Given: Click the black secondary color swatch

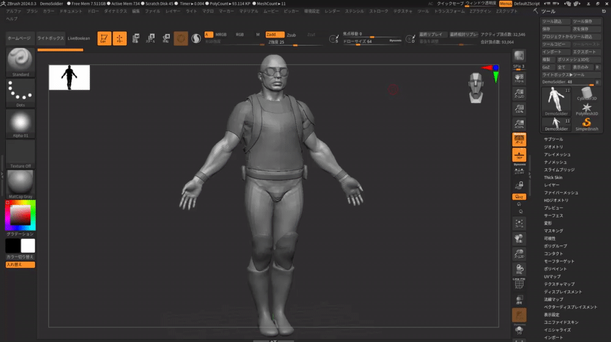Looking at the screenshot, I should (x=13, y=246).
